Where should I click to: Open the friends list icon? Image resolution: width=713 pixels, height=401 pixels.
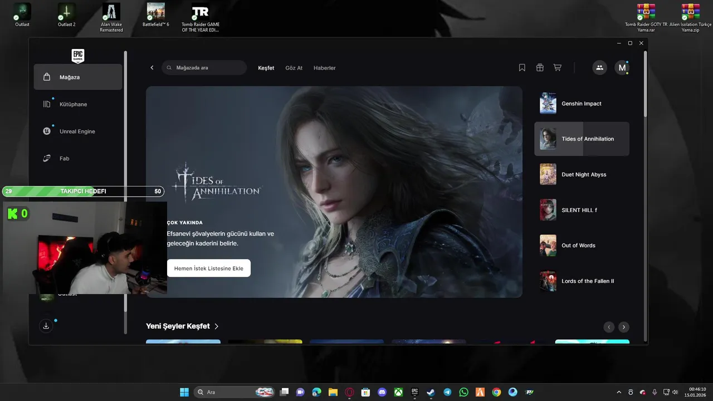tap(599, 68)
